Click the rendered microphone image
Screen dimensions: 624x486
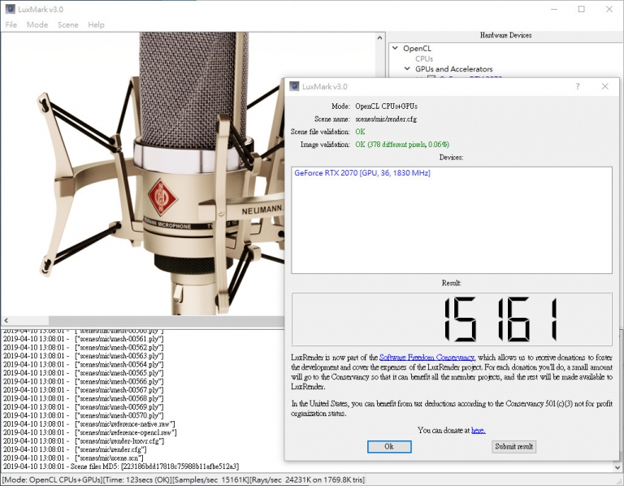point(143,174)
